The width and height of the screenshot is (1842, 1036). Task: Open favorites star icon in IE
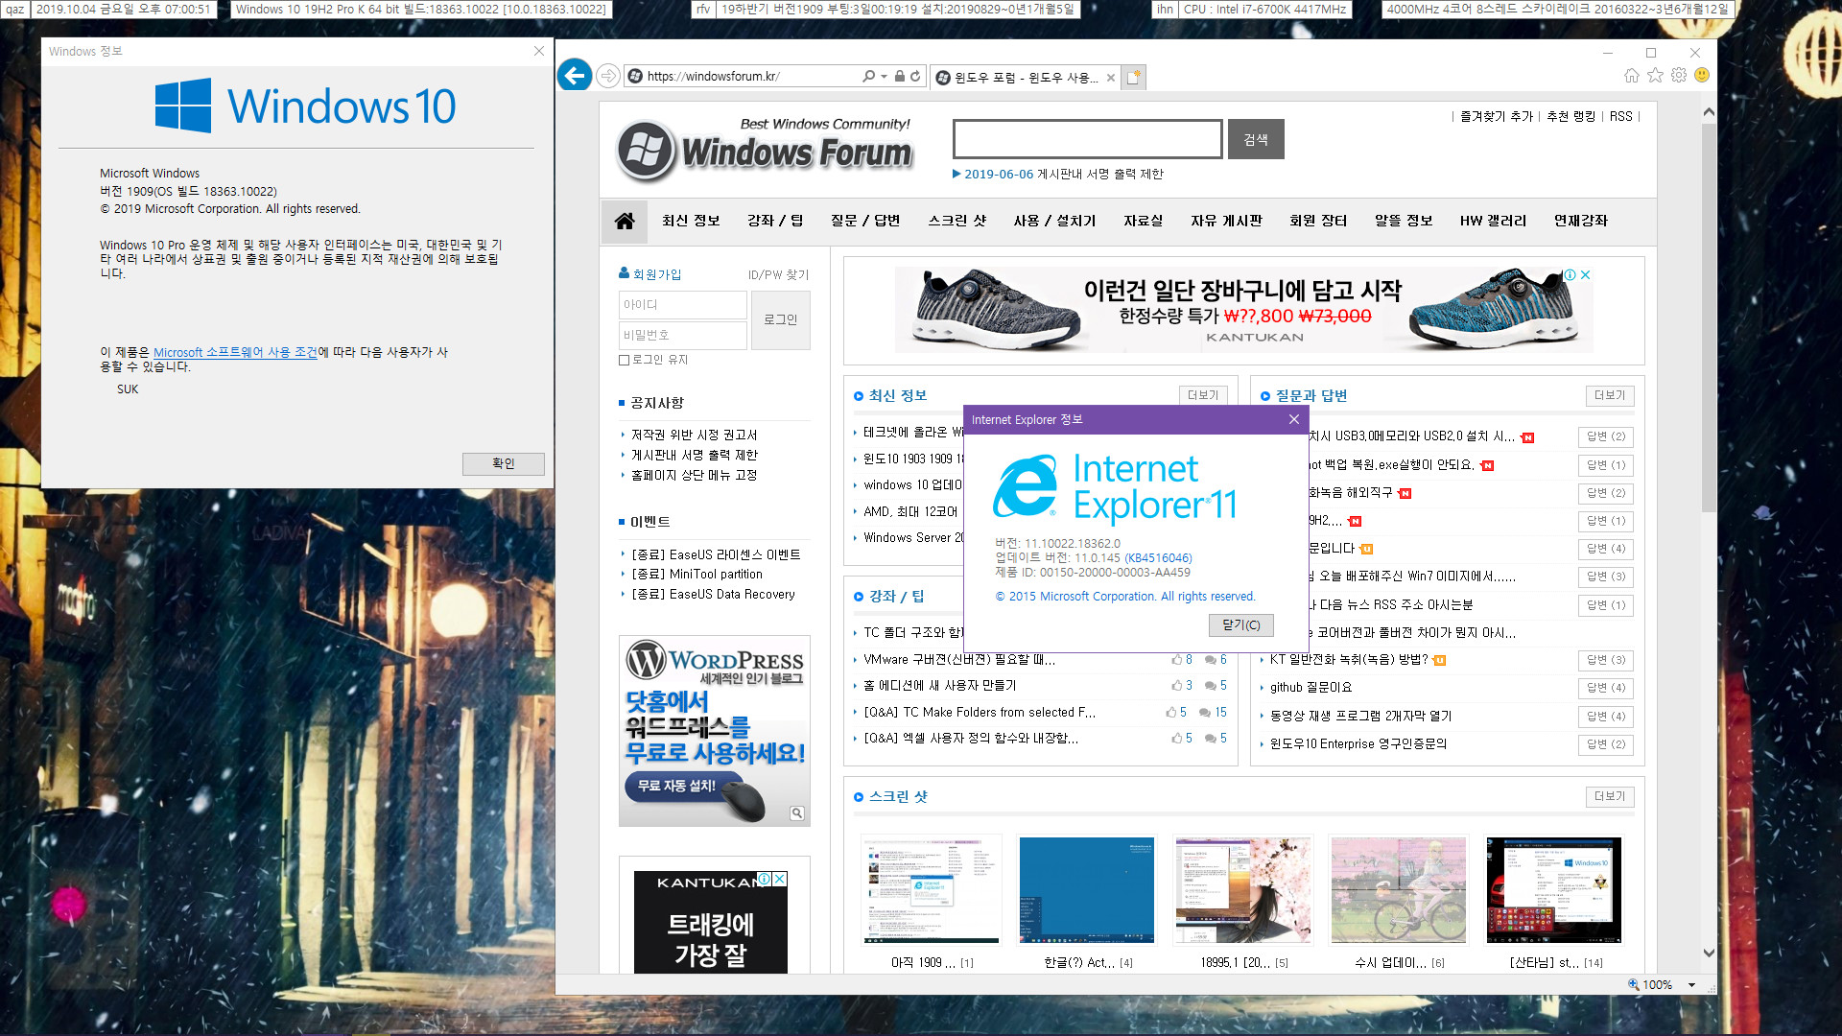[x=1655, y=75]
